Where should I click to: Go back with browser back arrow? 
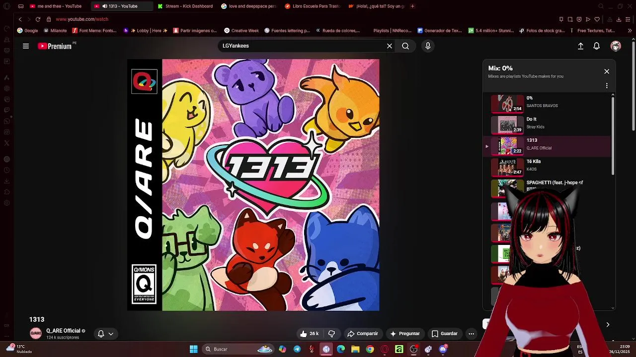point(20,19)
